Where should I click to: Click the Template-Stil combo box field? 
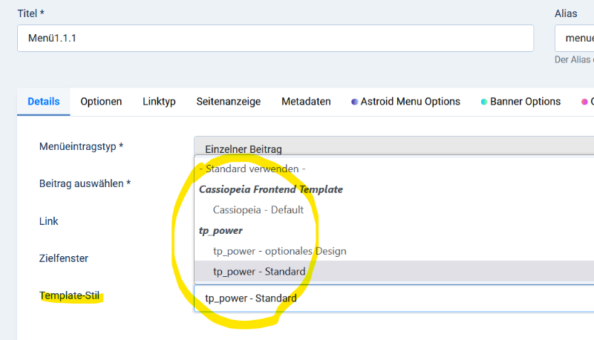394,298
